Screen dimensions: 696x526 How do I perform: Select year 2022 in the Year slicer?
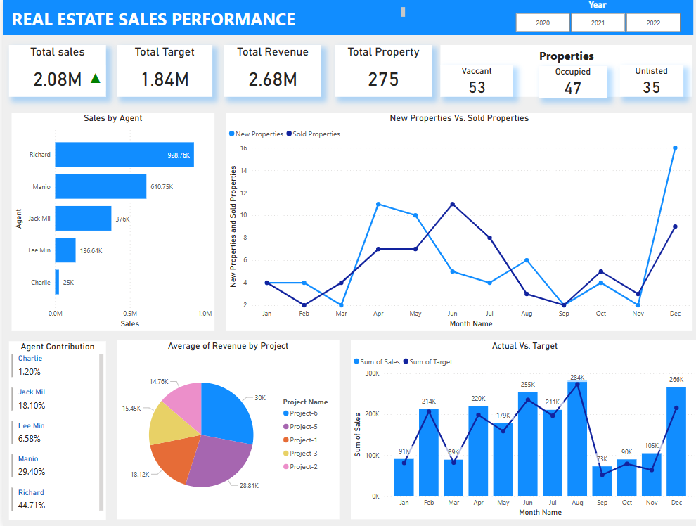coord(652,22)
